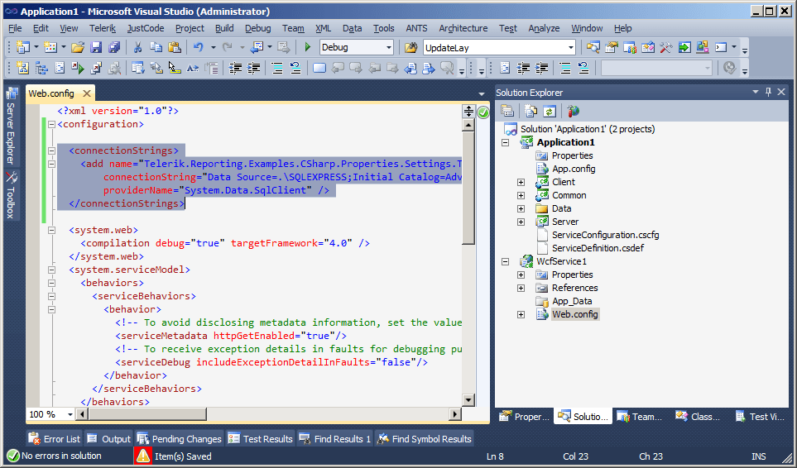
Task: Click the Open File folder icon
Action: click(x=77, y=48)
